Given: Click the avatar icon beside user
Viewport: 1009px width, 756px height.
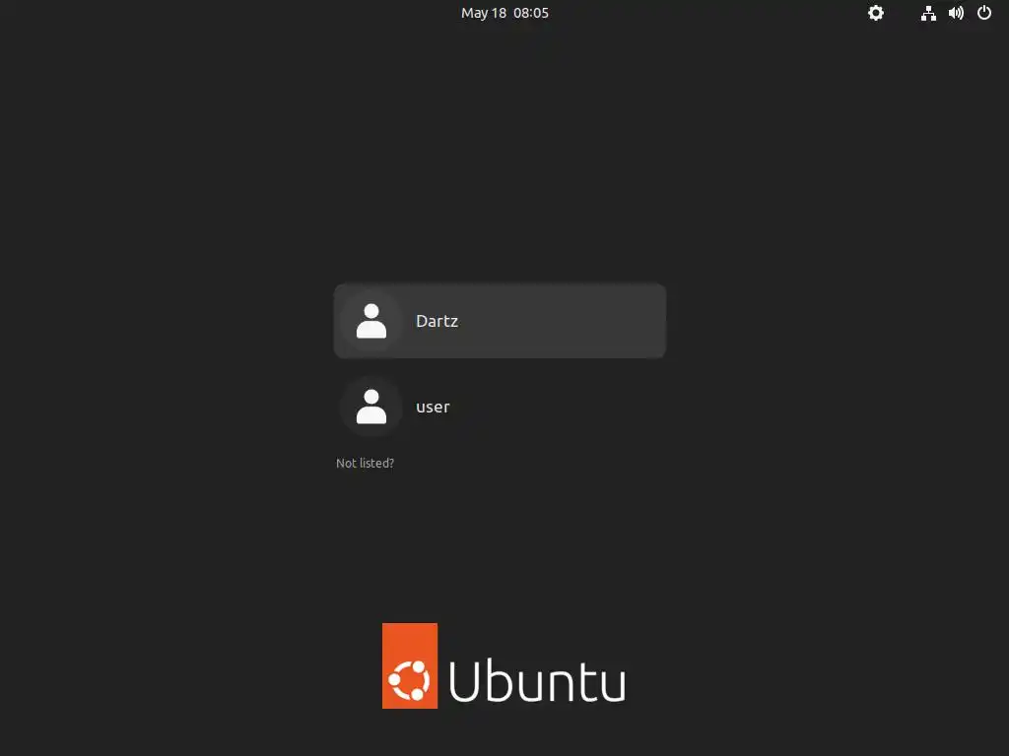Looking at the screenshot, I should click(x=371, y=407).
